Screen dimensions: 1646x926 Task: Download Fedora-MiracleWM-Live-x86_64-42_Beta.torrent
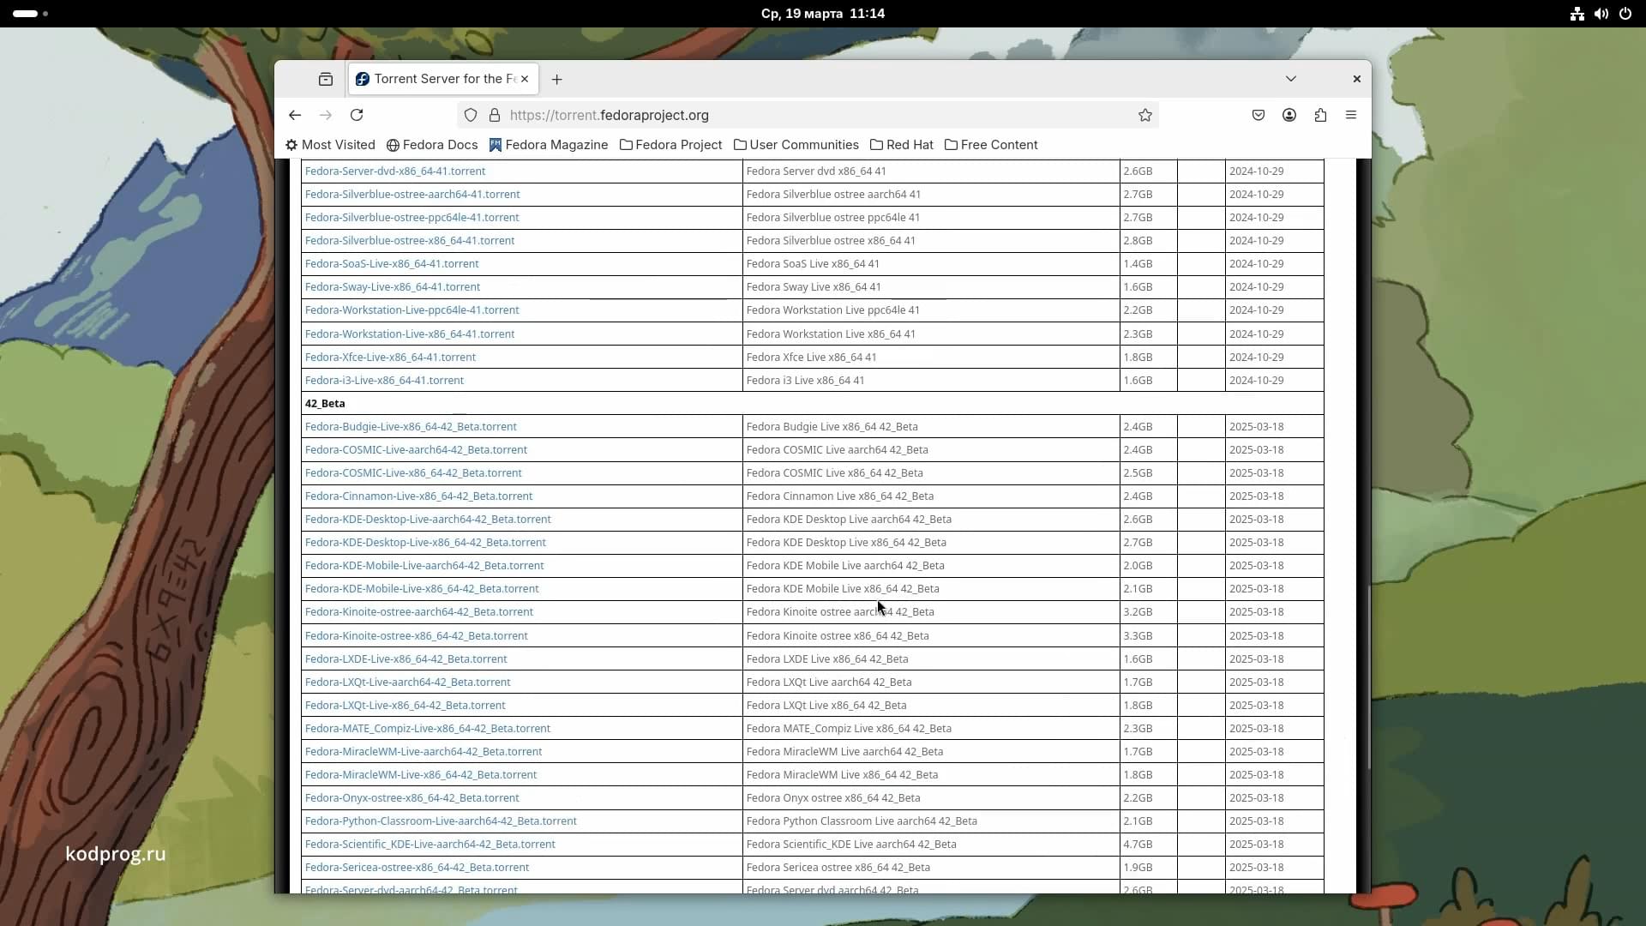pos(421,775)
